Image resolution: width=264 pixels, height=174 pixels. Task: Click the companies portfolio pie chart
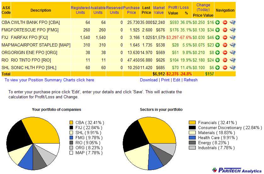click(33, 144)
